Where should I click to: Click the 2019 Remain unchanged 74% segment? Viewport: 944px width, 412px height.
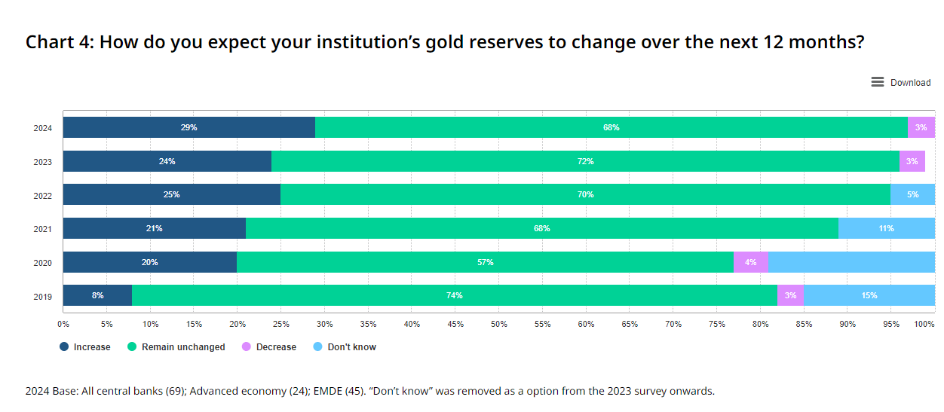click(x=454, y=295)
